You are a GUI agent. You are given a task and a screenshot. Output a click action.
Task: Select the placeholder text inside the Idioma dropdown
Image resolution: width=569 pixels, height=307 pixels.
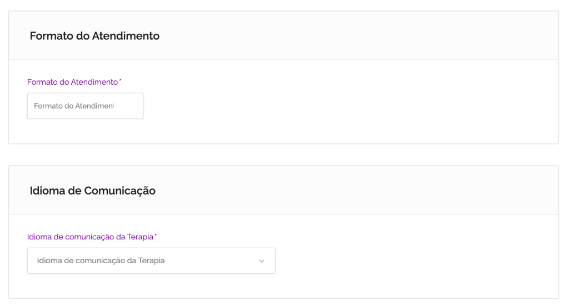(101, 260)
